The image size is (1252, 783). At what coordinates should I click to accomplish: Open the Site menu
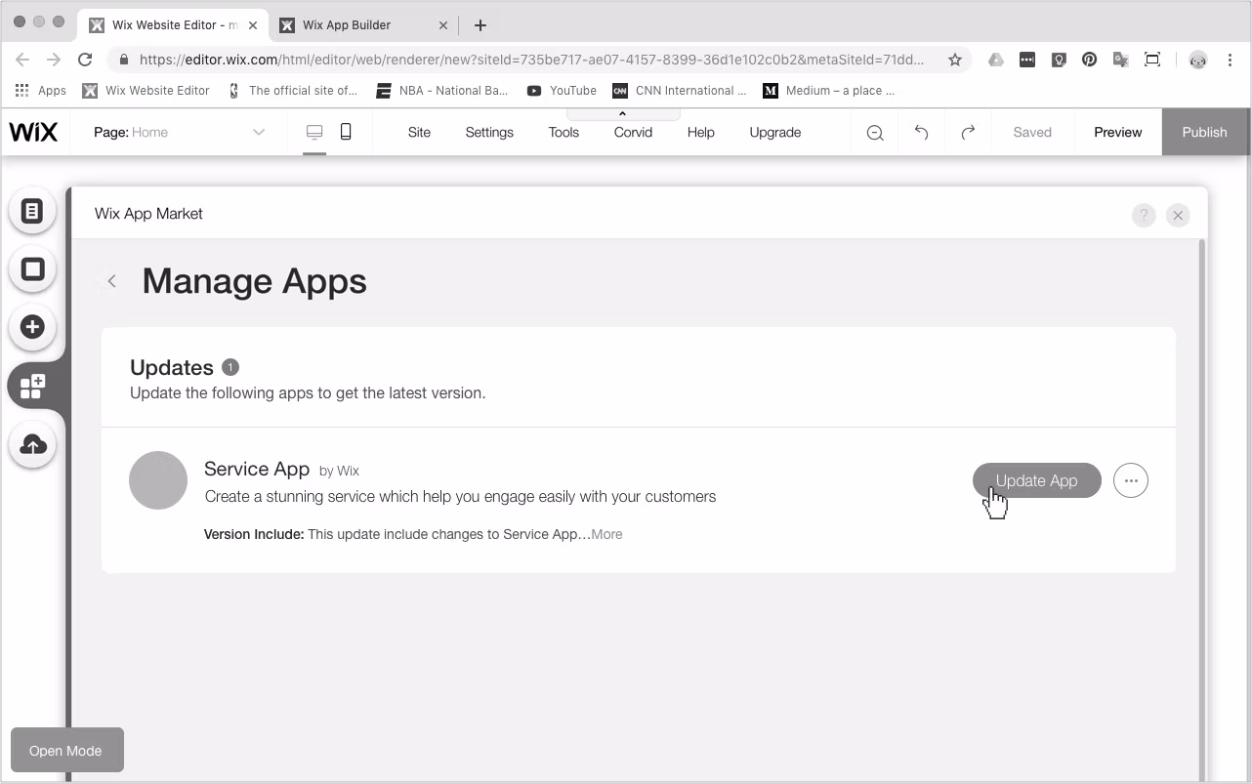419,132
